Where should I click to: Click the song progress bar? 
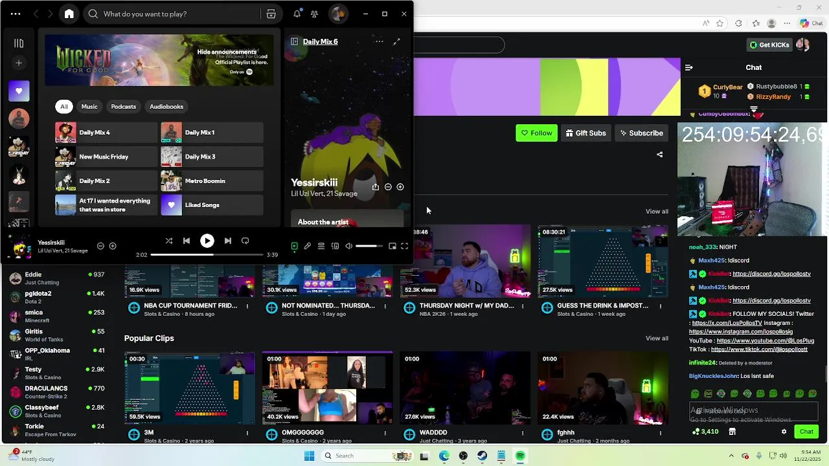[x=207, y=255]
